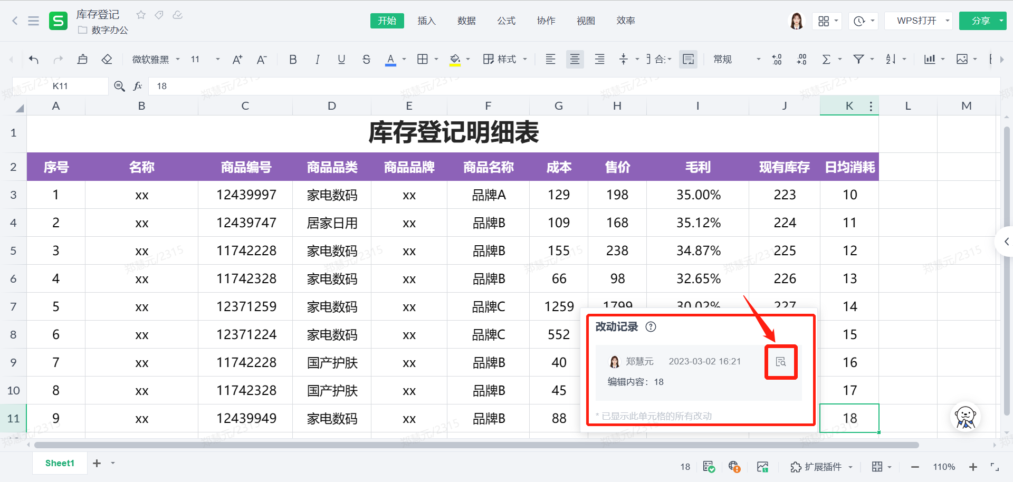Viewport: 1013px width, 482px height.
Task: Open the 样式 styles dropdown
Action: point(505,59)
